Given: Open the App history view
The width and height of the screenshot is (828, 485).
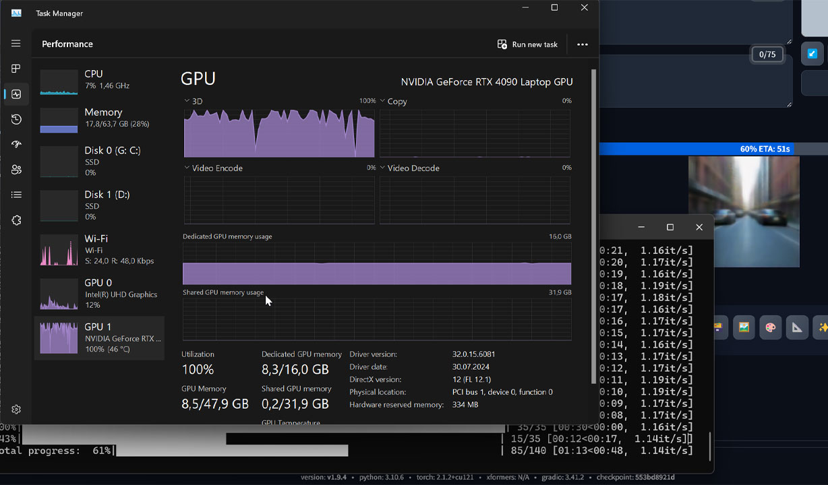Looking at the screenshot, I should click(16, 119).
